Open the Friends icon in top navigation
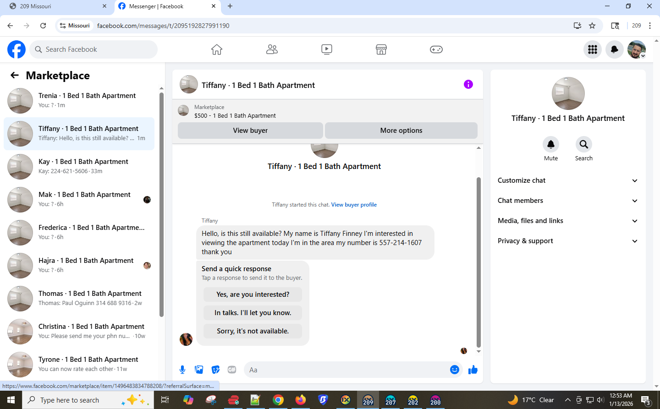The height and width of the screenshot is (409, 660). (x=272, y=49)
